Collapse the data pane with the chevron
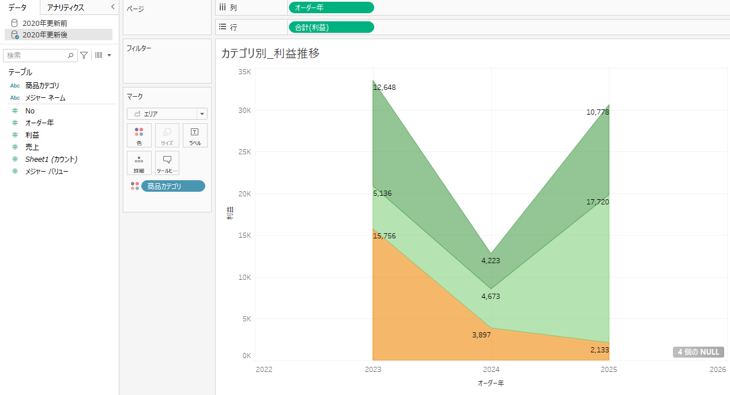The image size is (730, 395). pos(112,7)
